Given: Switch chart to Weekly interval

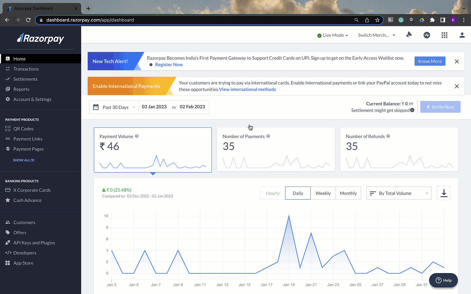Looking at the screenshot, I should coord(323,193).
